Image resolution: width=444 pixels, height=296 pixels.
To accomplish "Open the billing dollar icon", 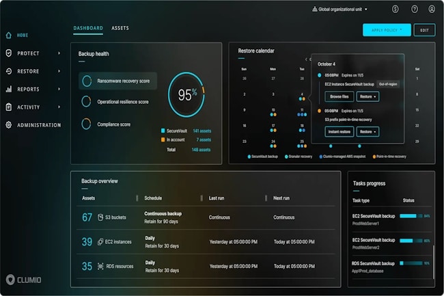I will (396, 9).
